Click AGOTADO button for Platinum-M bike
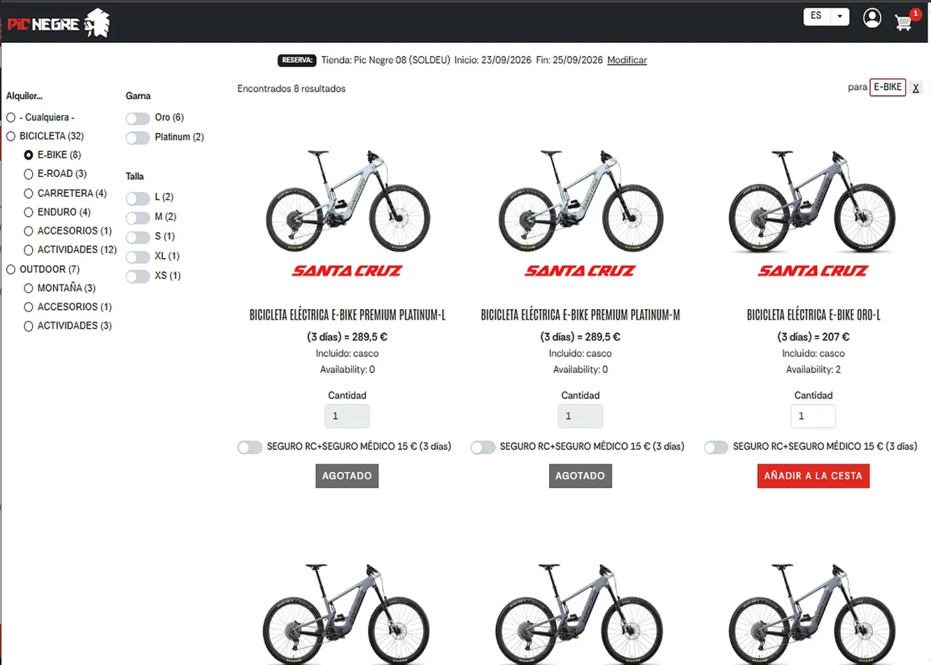The width and height of the screenshot is (931, 665). [580, 476]
